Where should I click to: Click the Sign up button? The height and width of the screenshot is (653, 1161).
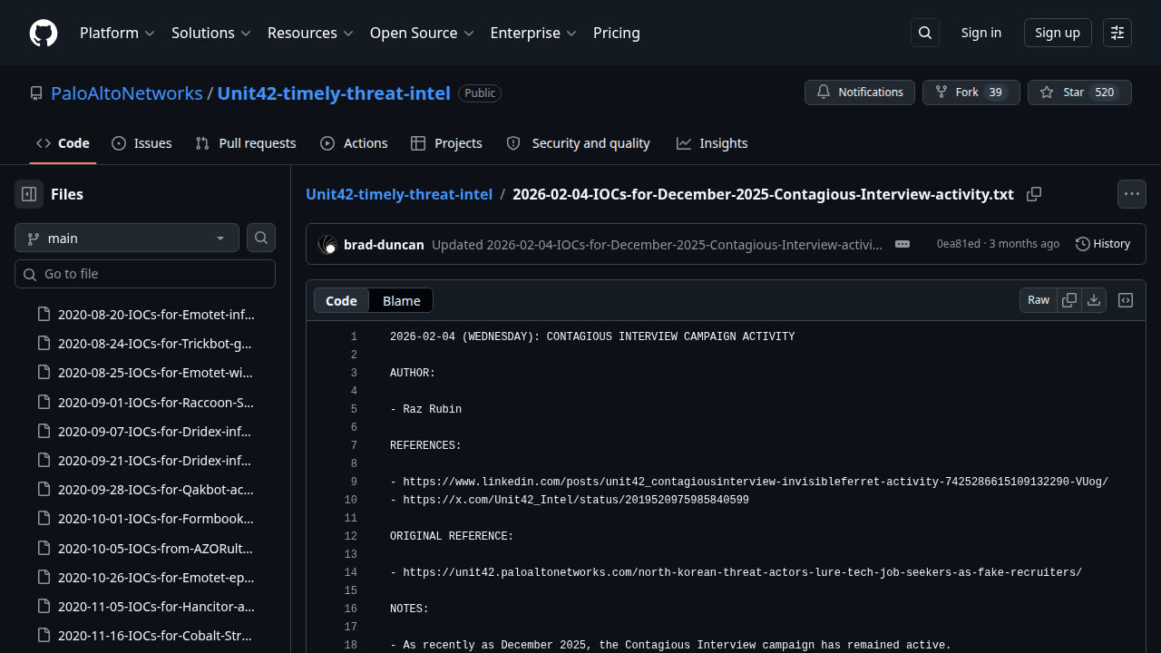1058,33
